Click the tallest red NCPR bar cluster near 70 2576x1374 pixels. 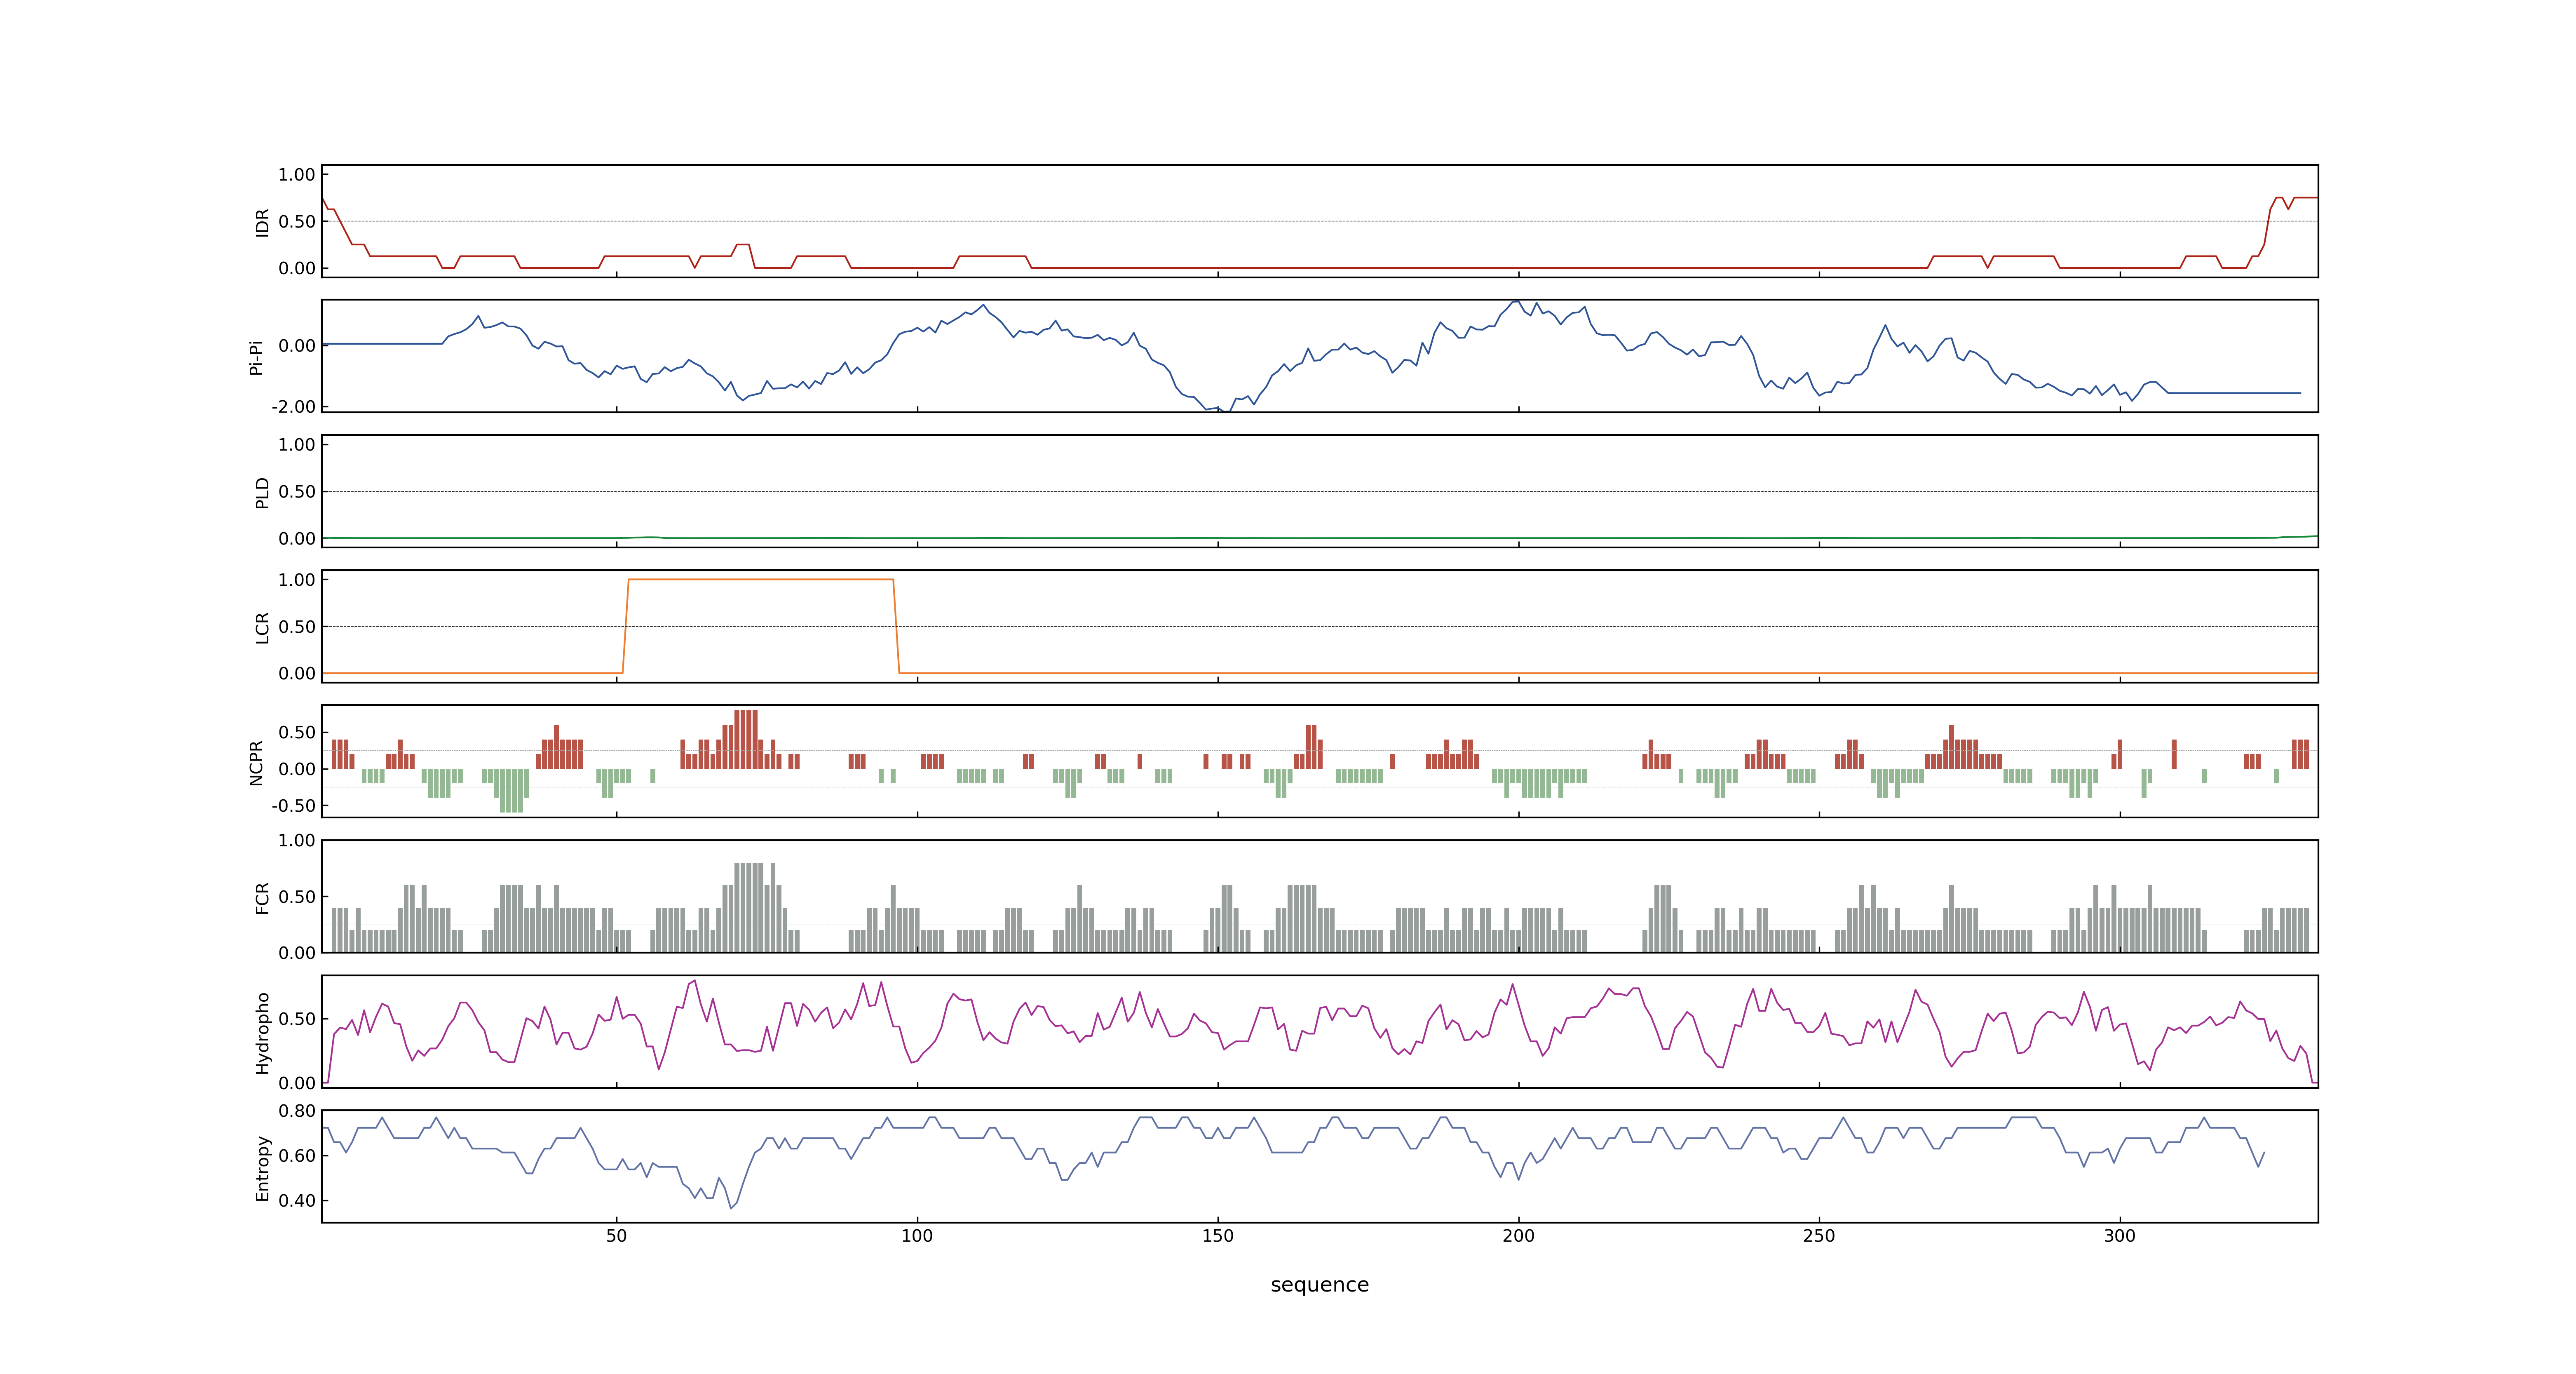click(746, 739)
